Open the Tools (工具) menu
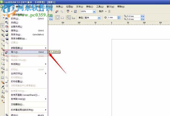 [100, 7]
